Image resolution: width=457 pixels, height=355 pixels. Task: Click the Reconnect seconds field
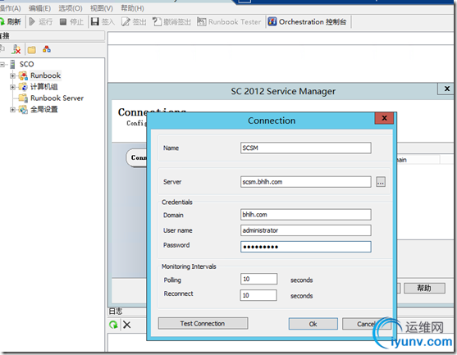258,295
